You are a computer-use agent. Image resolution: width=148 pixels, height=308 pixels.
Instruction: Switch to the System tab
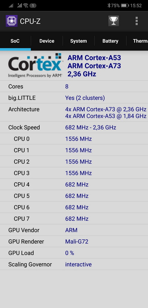pos(78,41)
